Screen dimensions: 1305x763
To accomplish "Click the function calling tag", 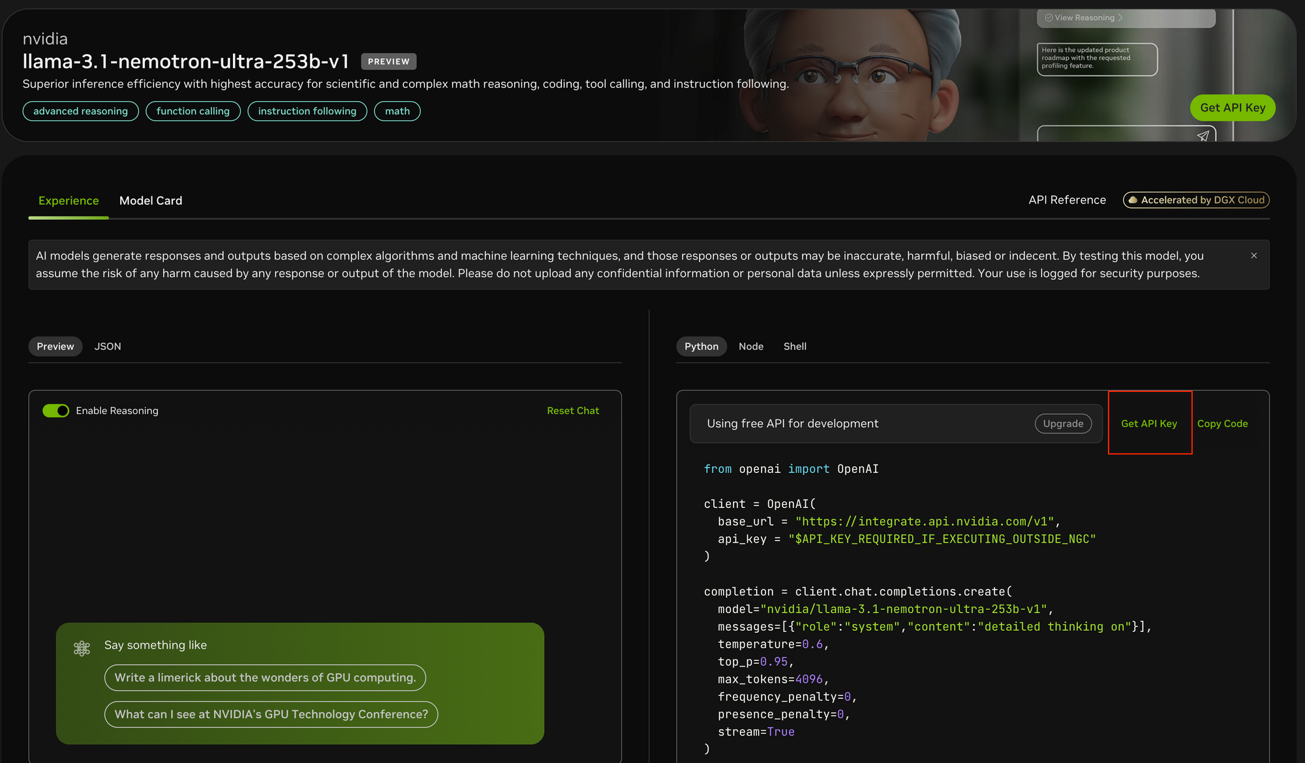I will pyautogui.click(x=193, y=111).
